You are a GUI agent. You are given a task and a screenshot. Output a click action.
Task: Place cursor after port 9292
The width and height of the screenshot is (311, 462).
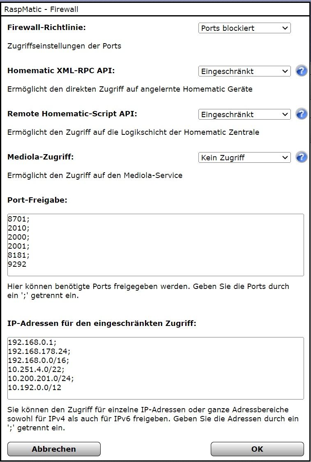point(27,264)
